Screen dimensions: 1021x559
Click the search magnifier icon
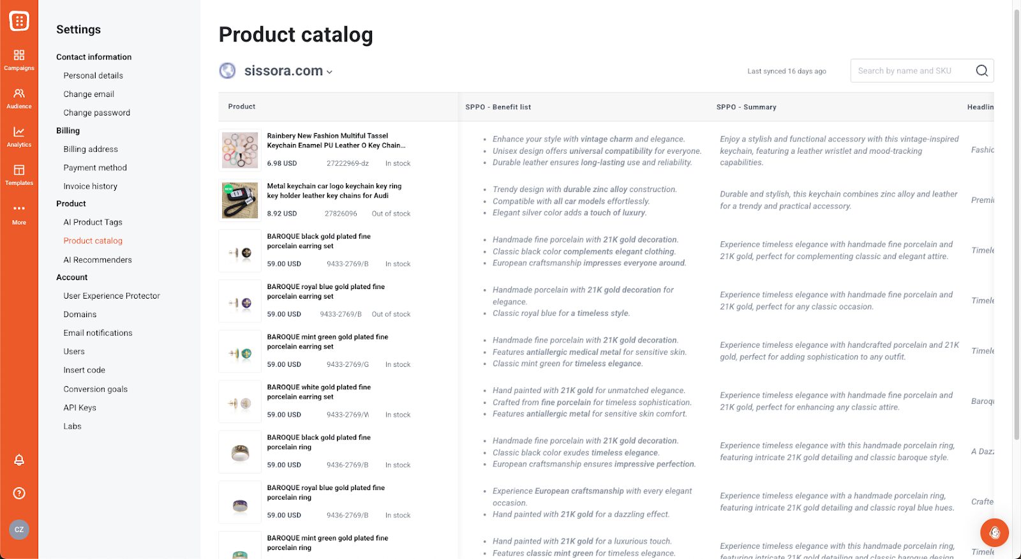coord(981,71)
